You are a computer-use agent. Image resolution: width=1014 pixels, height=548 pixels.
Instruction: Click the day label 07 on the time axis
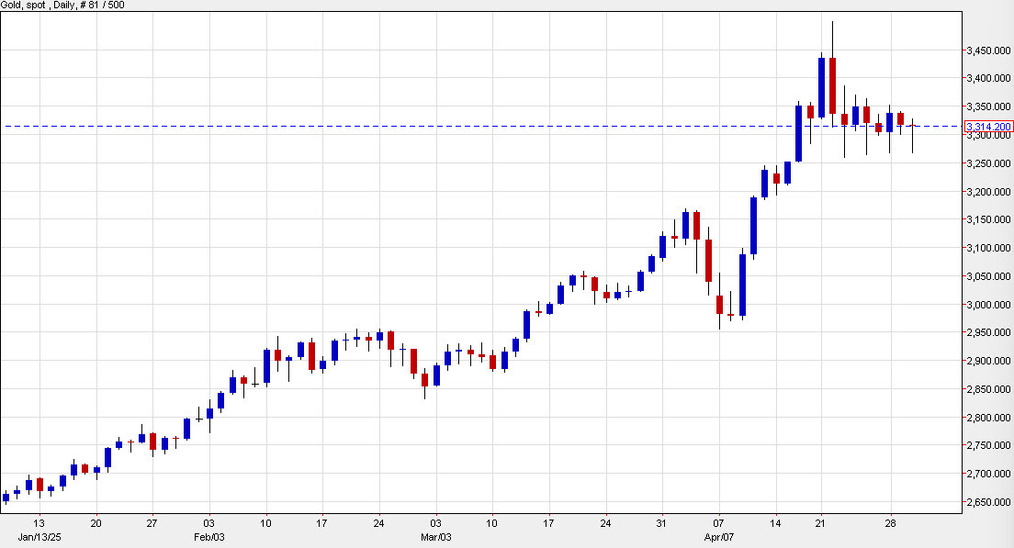pyautogui.click(x=718, y=523)
